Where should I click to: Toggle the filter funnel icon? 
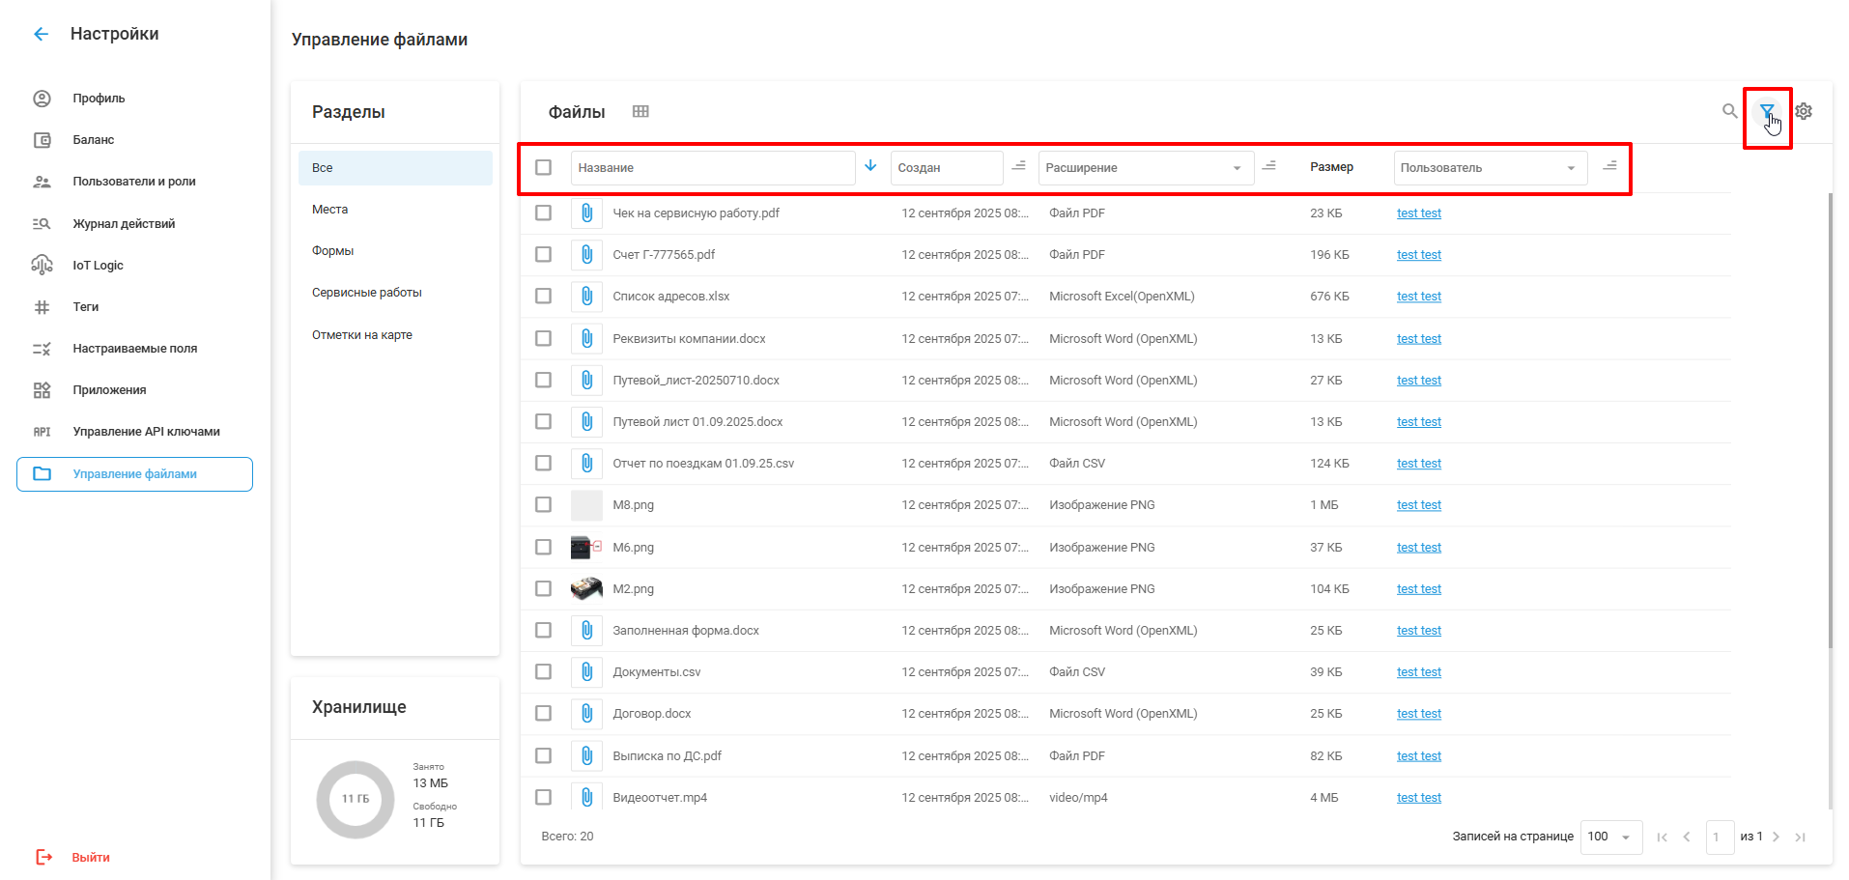[x=1766, y=111]
